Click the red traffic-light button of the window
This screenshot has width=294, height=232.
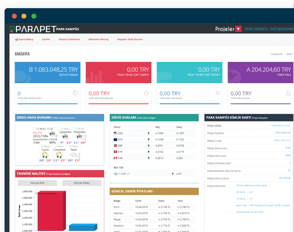14,16
